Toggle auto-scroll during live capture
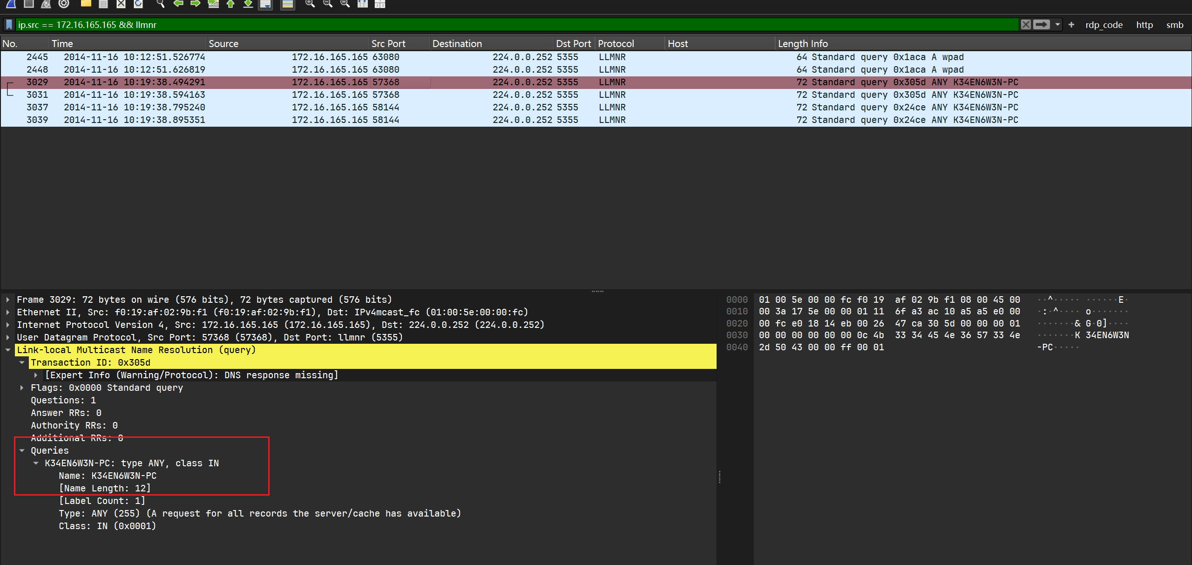Screen dimensions: 1192x565 pyautogui.click(x=266, y=4)
